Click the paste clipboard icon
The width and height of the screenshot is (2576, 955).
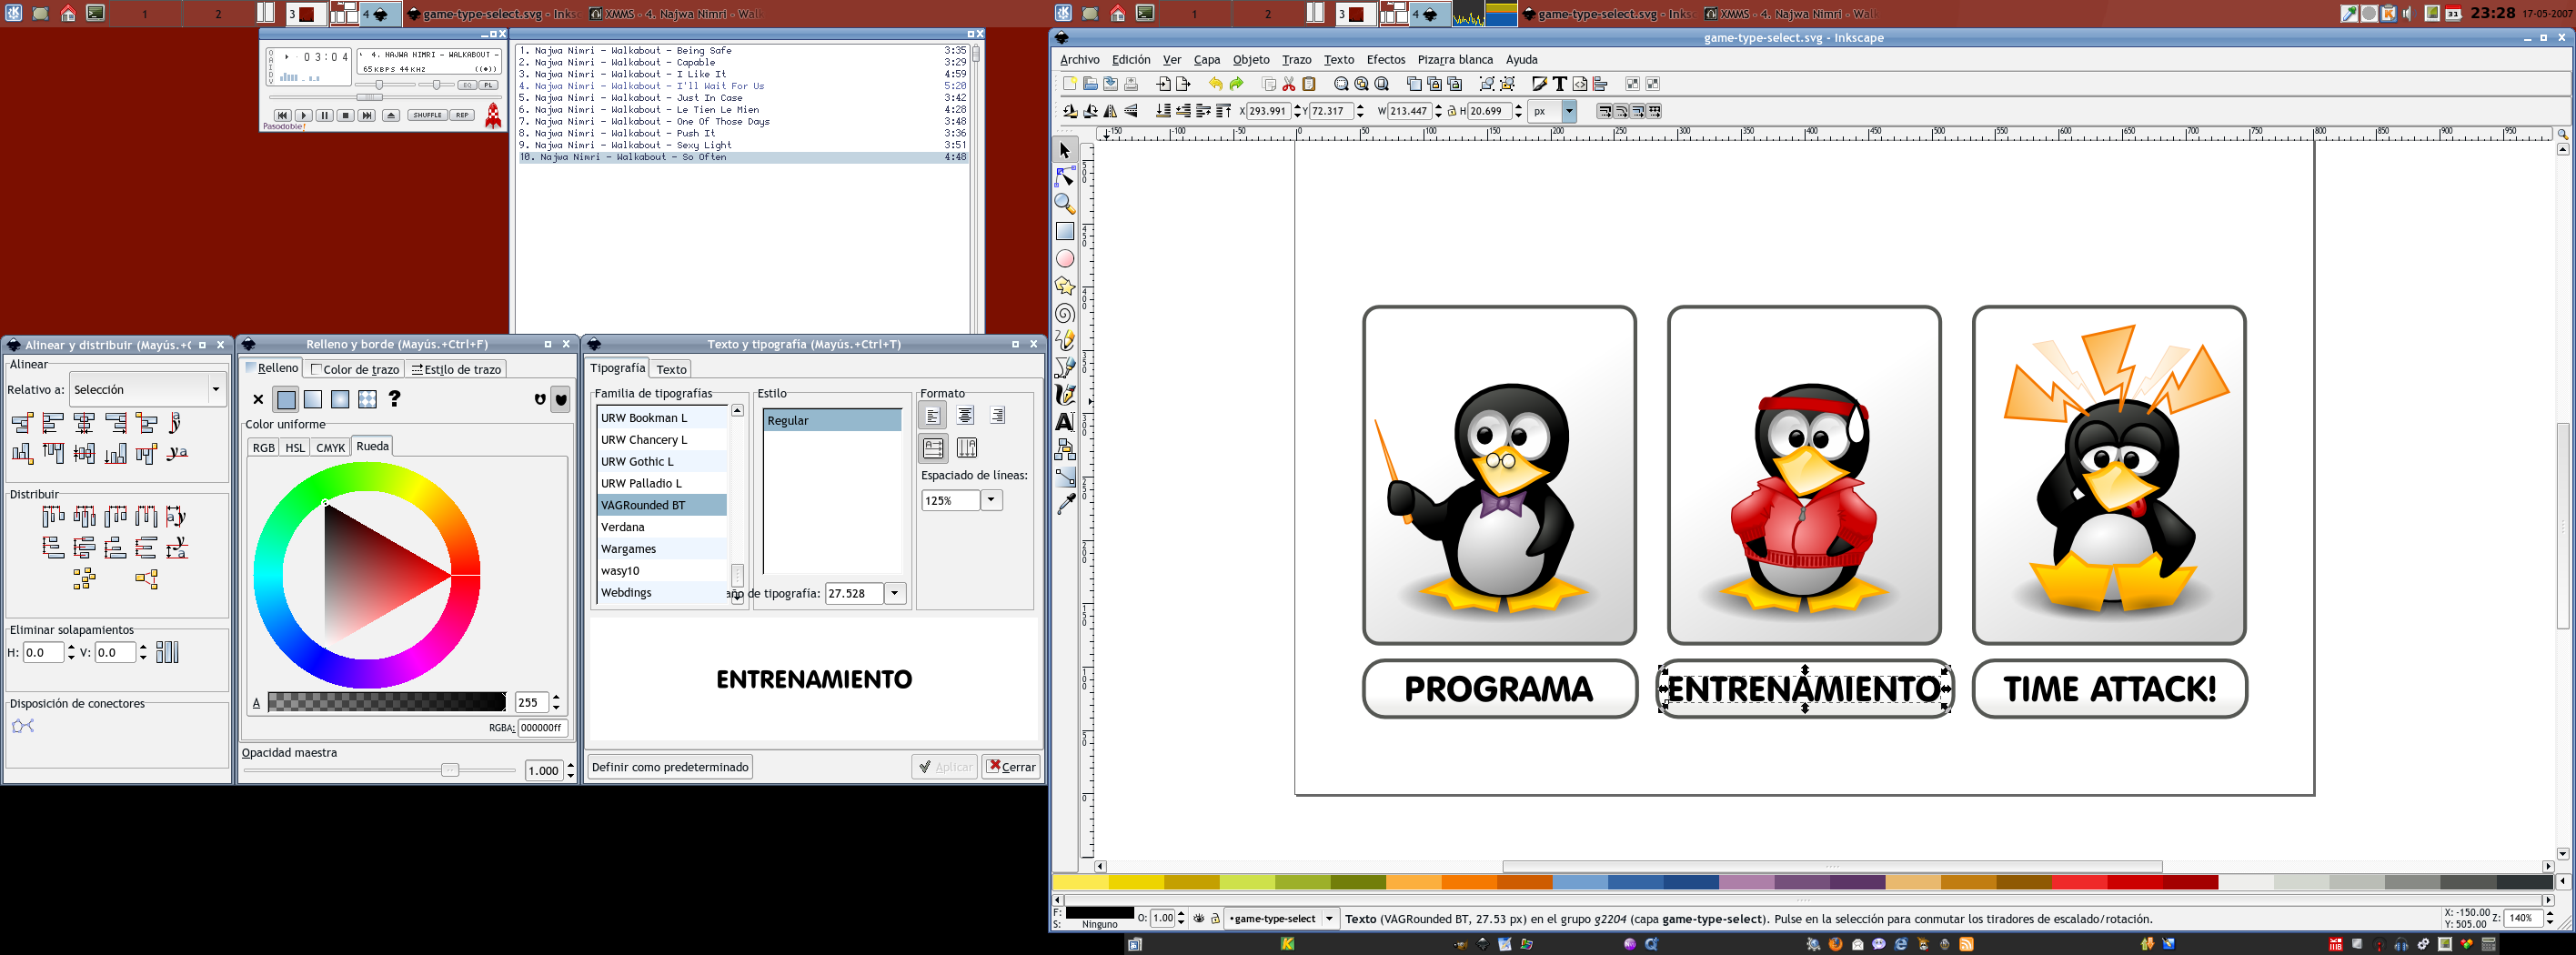pos(1309,84)
